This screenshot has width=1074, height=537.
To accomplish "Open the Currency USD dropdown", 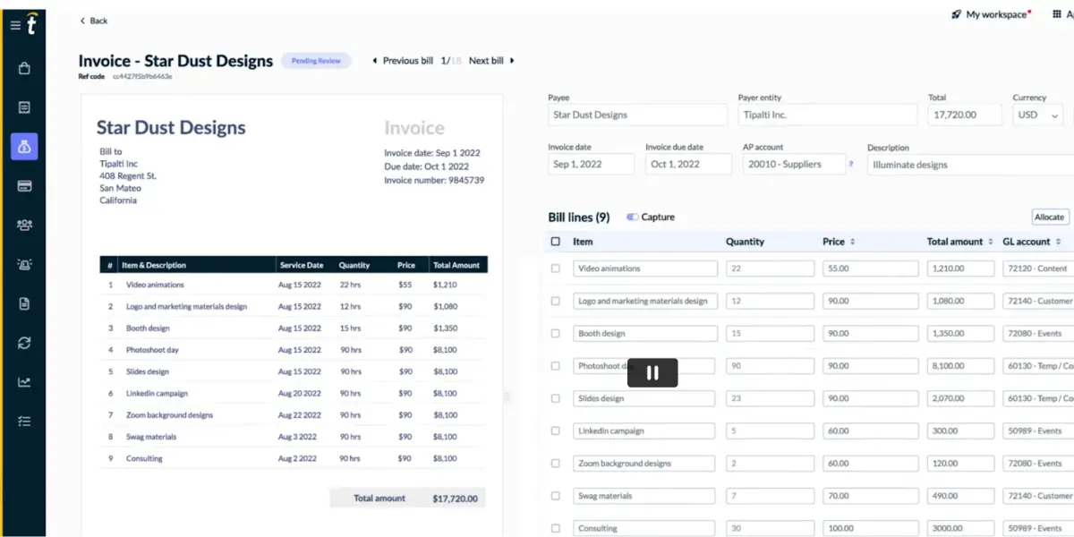I will point(1038,115).
